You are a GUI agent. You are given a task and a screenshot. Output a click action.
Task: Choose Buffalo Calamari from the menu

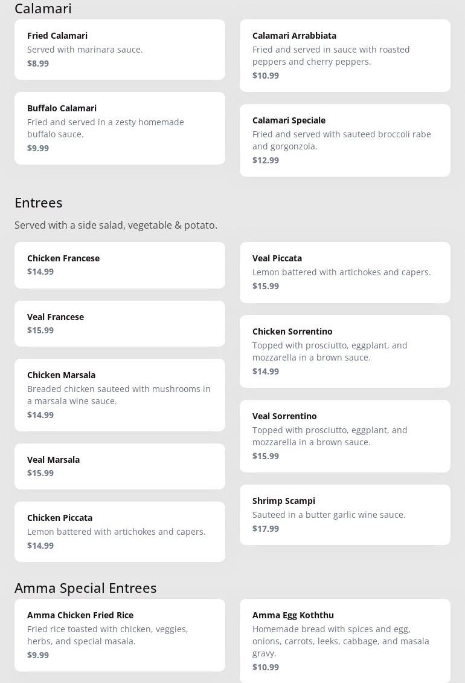click(x=120, y=128)
